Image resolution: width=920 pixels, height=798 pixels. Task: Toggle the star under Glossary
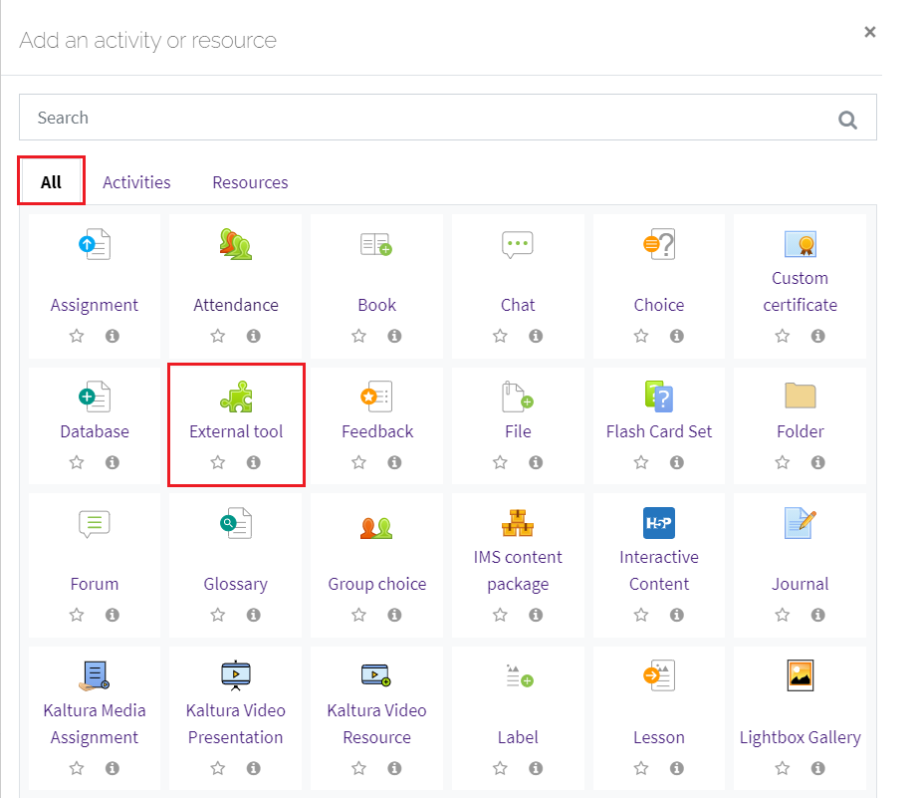218,615
